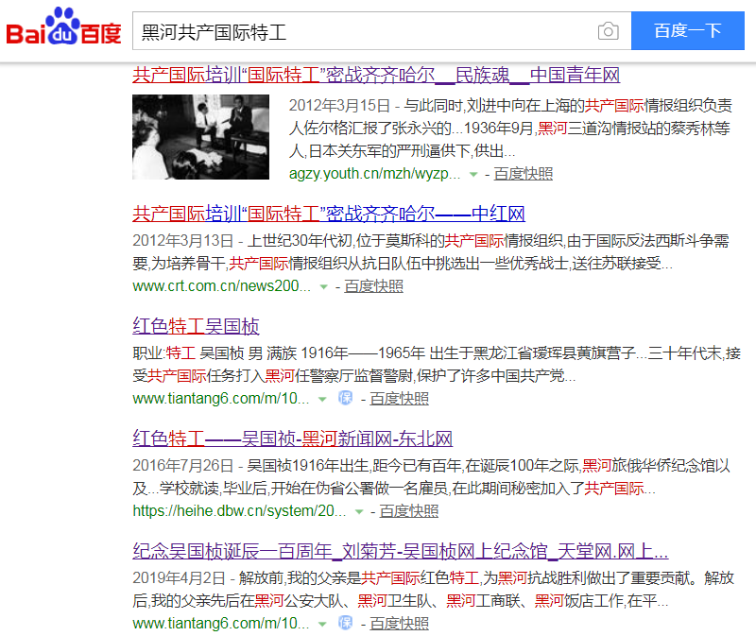Click 保 shield icon under 红色特工吴国桢 result
The image size is (756, 636).
(x=346, y=398)
